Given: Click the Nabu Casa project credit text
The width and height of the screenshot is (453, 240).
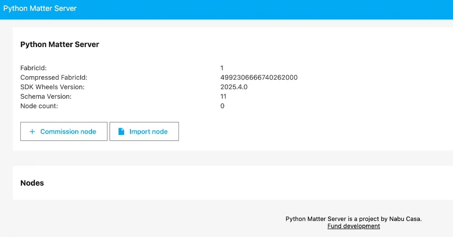Looking at the screenshot, I should point(354,219).
